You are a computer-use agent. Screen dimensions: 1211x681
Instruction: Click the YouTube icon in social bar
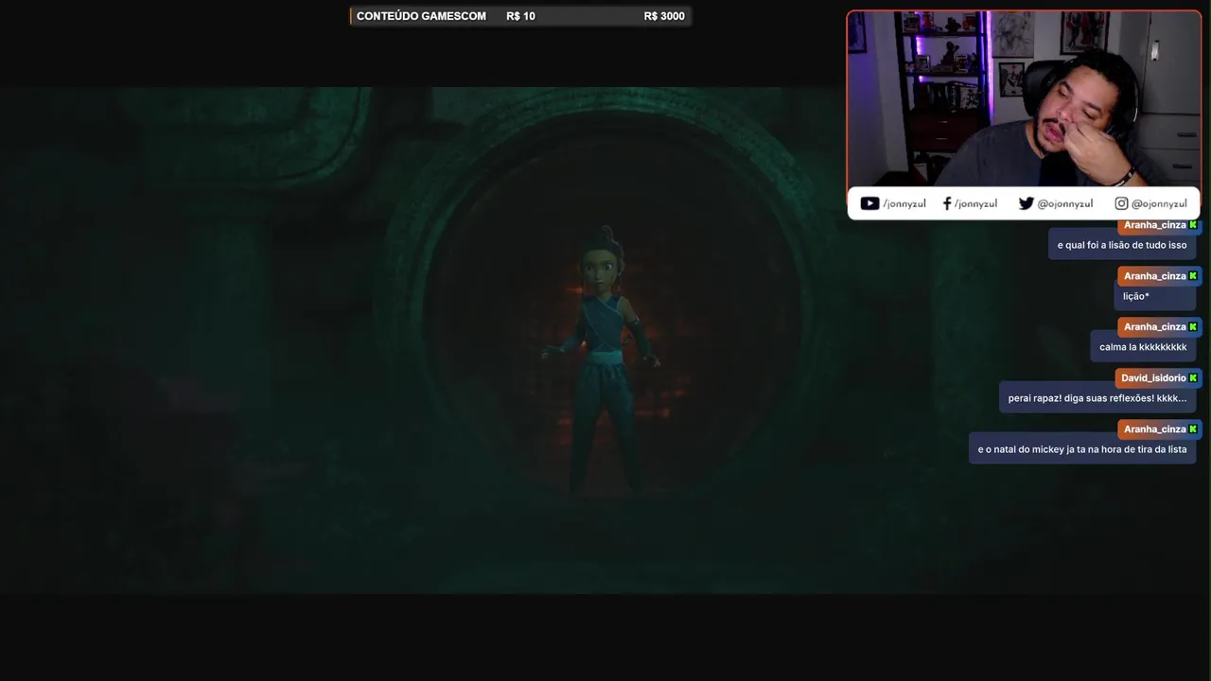[869, 203]
